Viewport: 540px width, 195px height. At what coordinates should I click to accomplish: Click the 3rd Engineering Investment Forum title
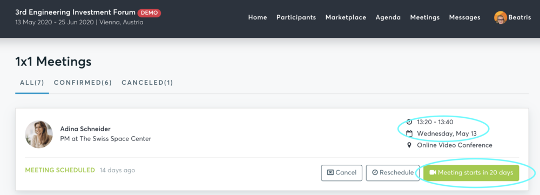(76, 12)
